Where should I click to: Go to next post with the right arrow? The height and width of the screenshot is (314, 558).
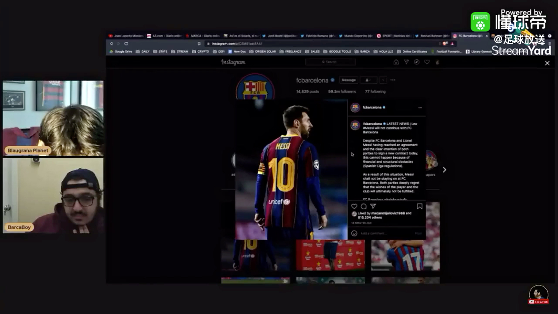[444, 170]
